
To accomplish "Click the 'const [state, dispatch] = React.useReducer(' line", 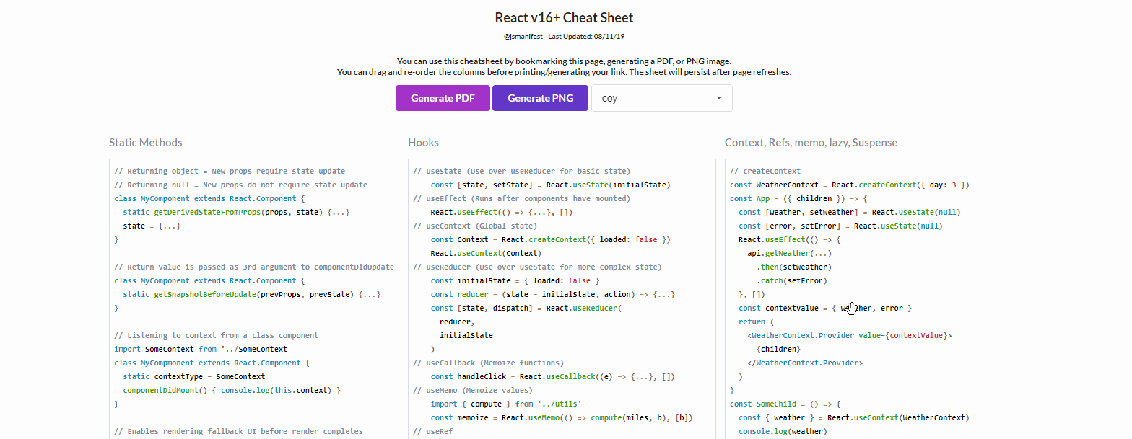I will click(x=526, y=308).
